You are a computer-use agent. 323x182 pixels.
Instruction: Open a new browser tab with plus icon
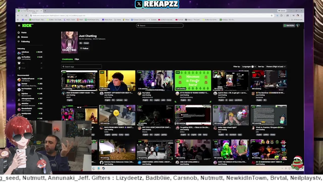(45, 11)
